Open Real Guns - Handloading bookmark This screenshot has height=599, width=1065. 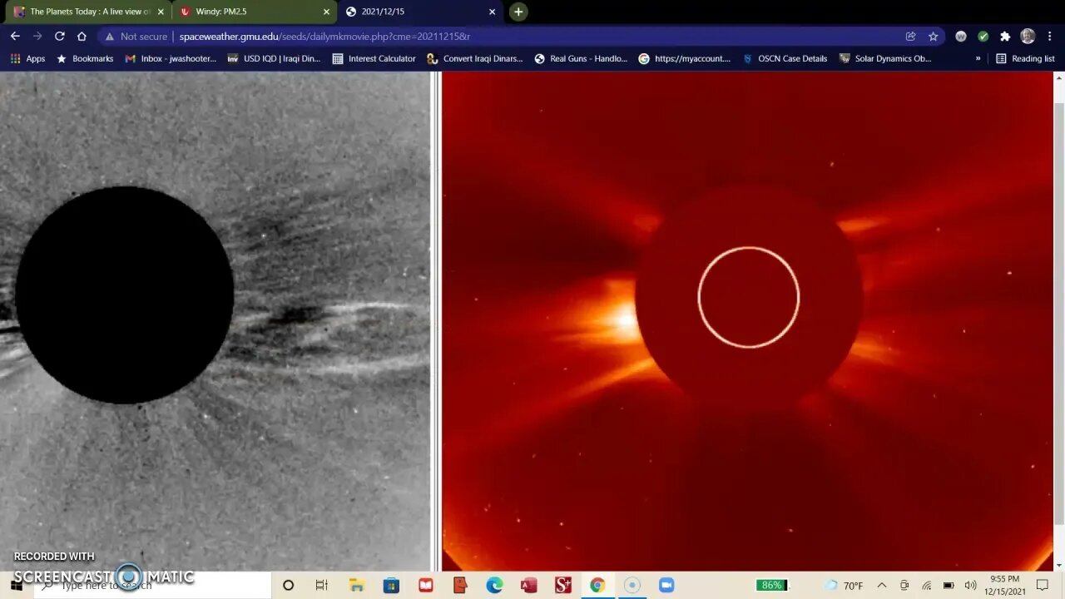581,59
